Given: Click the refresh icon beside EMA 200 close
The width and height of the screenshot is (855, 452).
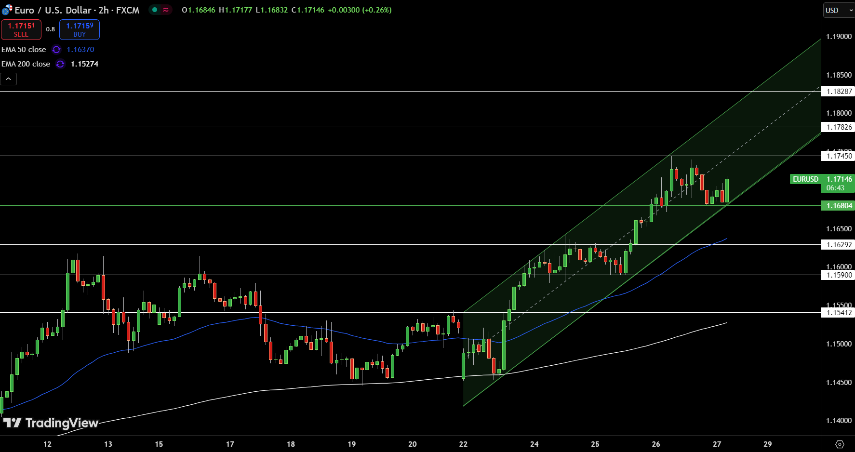Looking at the screenshot, I should point(60,64).
